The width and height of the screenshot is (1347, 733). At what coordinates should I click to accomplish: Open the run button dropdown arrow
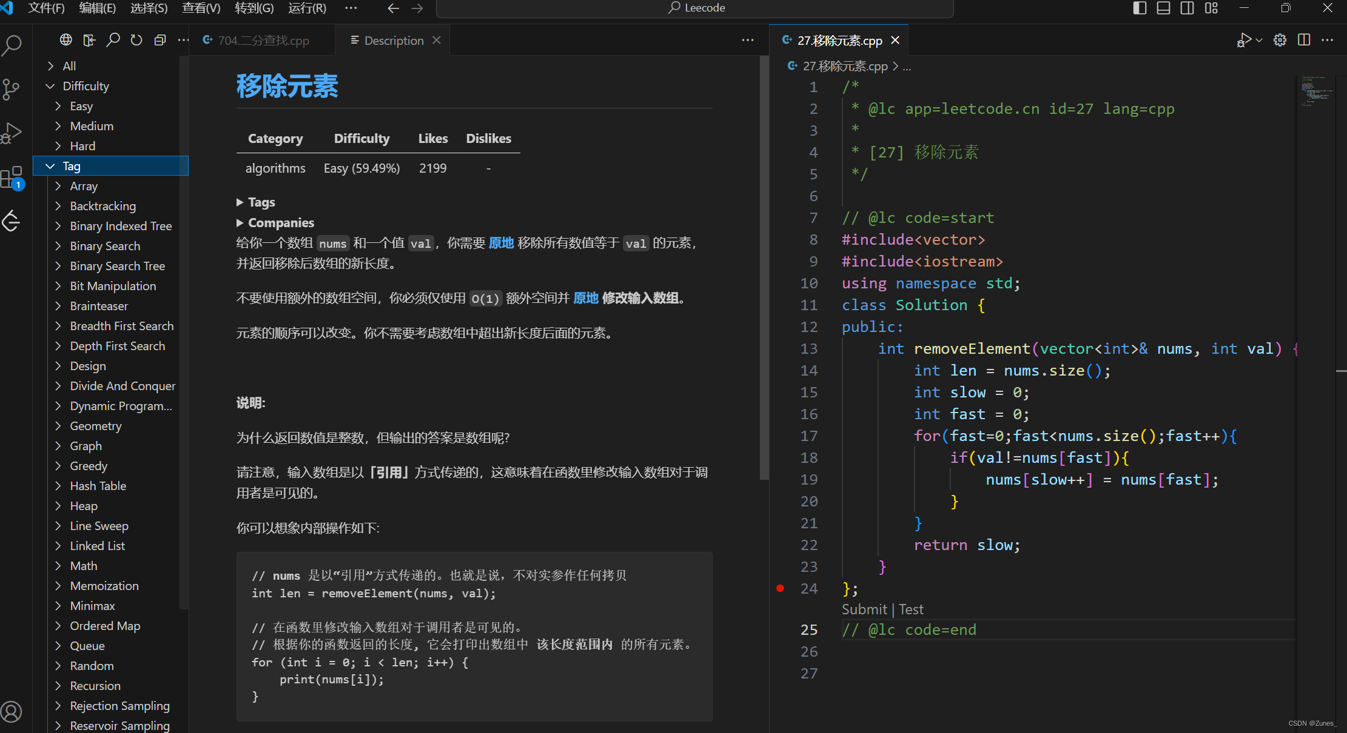point(1259,41)
